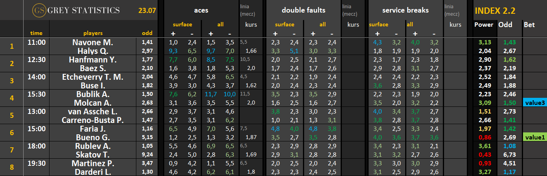Select player van Assche L.
Image resolution: width=547 pixels, height=176 pixels.
pos(93,111)
